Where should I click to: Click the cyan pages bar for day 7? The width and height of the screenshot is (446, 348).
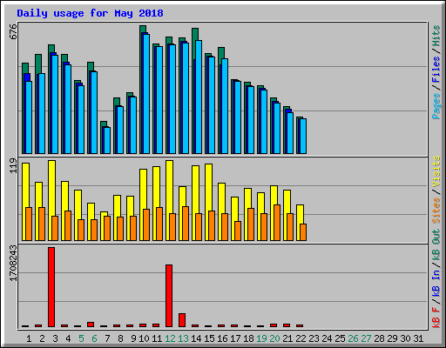point(107,140)
